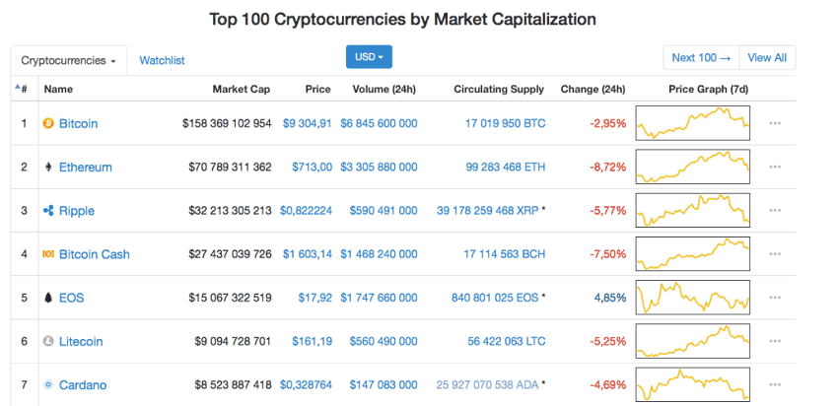Go to the Next 100 page
This screenshot has width=838, height=406.
pos(701,58)
